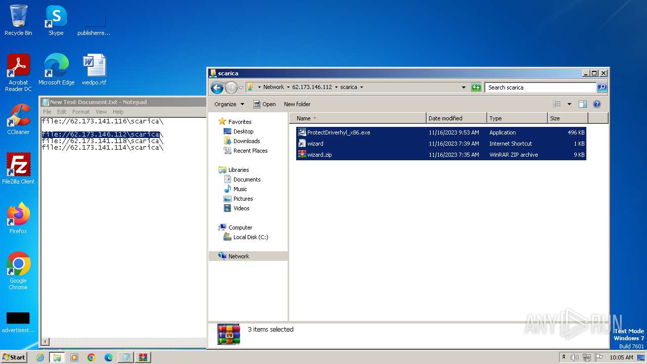The height and width of the screenshot is (364, 647).
Task: Open the view options dropdown arrow
Action: coord(569,104)
